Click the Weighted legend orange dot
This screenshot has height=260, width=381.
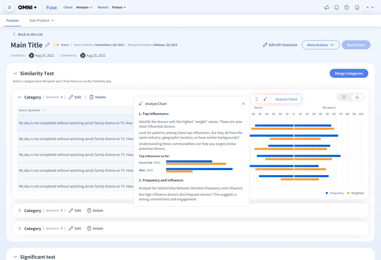pyautogui.click(x=348, y=193)
